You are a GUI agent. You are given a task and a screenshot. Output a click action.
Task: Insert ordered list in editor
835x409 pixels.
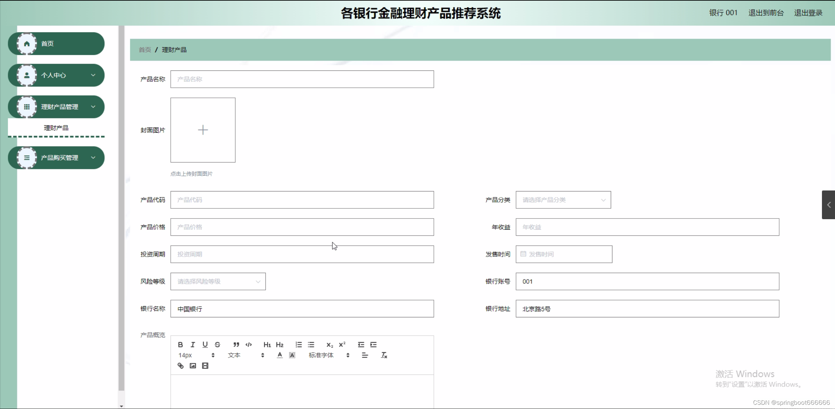(298, 344)
